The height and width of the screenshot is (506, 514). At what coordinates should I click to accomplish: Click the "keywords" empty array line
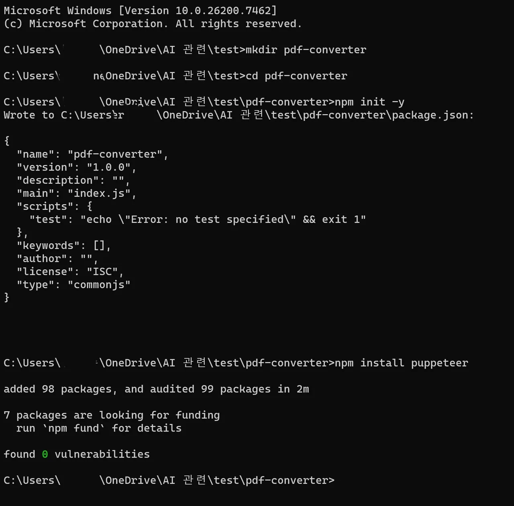[63, 245]
